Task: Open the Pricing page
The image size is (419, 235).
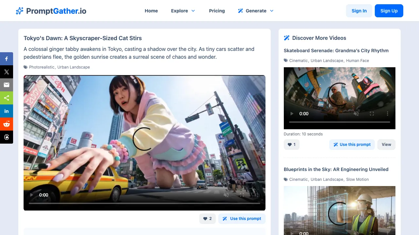Action: (x=217, y=11)
